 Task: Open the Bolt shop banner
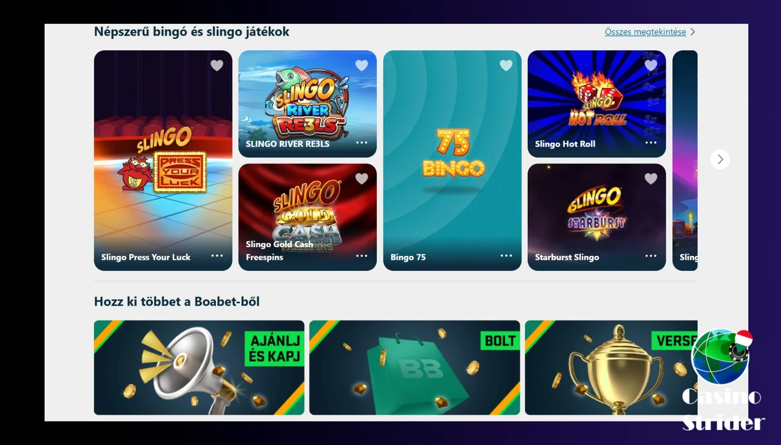tap(415, 368)
